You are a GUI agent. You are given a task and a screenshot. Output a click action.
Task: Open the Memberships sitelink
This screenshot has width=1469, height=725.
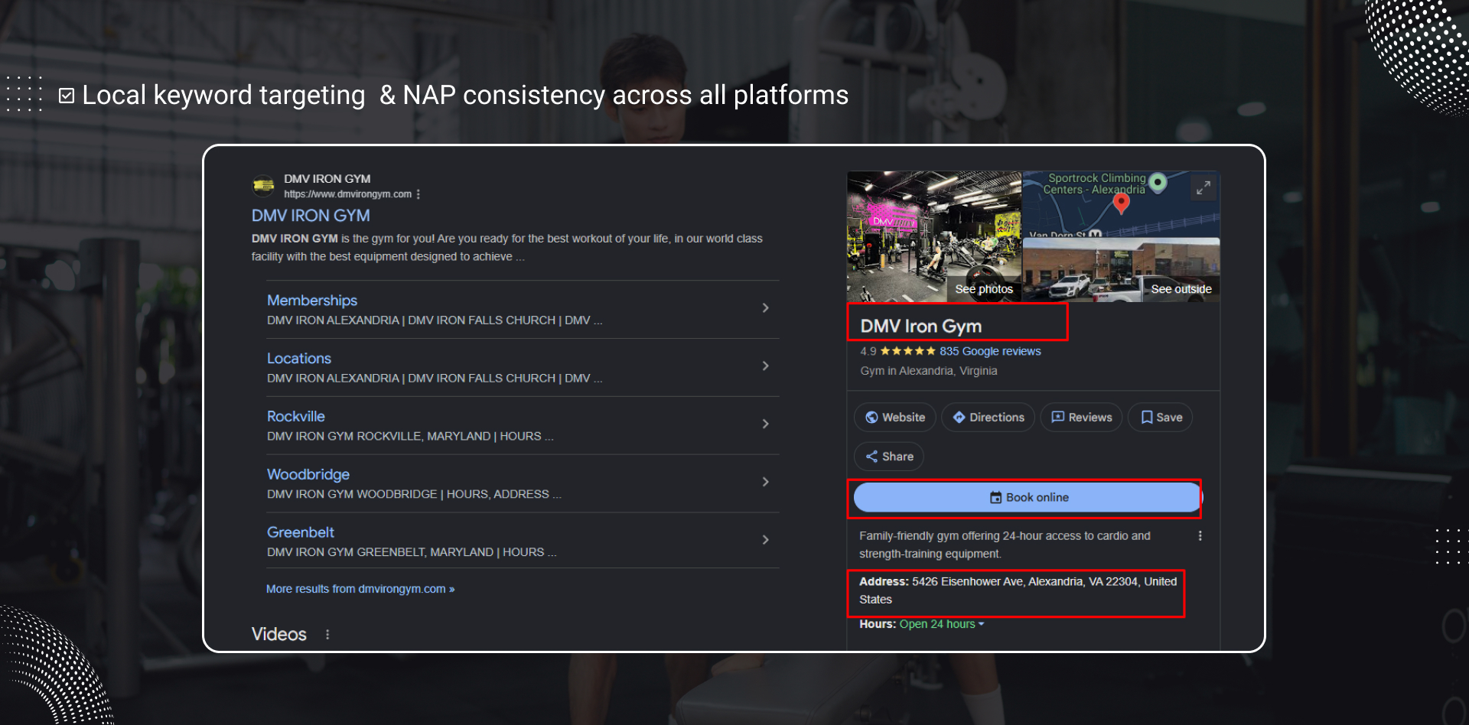[x=312, y=301]
